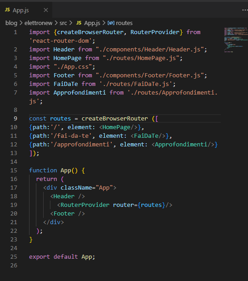The image size is (248, 281).
Task: Click line number 15 in the gutter
Action: click(14, 171)
